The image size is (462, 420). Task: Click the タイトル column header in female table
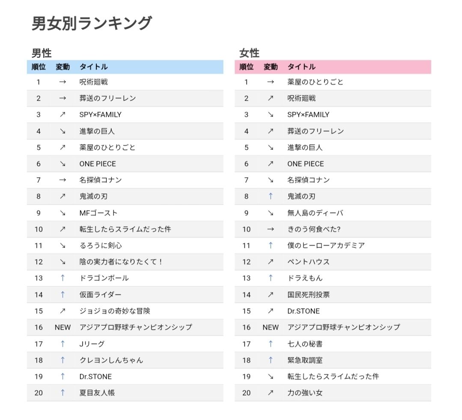[301, 67]
